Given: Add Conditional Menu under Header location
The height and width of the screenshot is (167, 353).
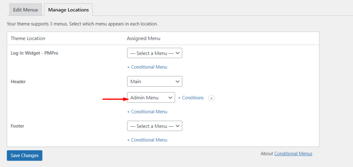Looking at the screenshot, I should [x=147, y=112].
